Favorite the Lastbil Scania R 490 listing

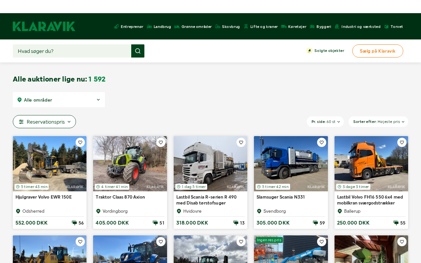(x=241, y=142)
